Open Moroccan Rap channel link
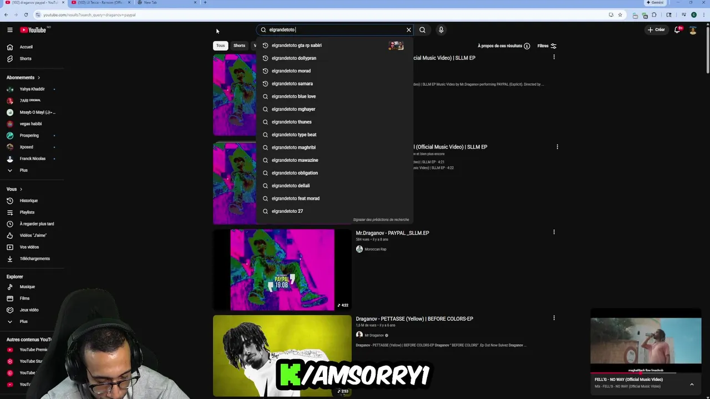Image resolution: width=710 pixels, height=399 pixels. [376, 249]
